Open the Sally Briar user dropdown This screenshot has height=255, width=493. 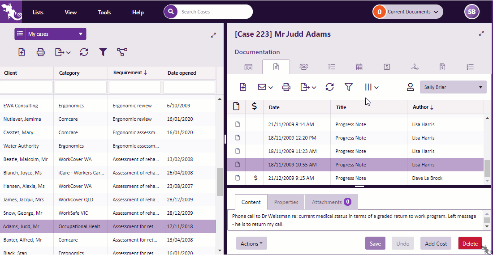point(453,87)
